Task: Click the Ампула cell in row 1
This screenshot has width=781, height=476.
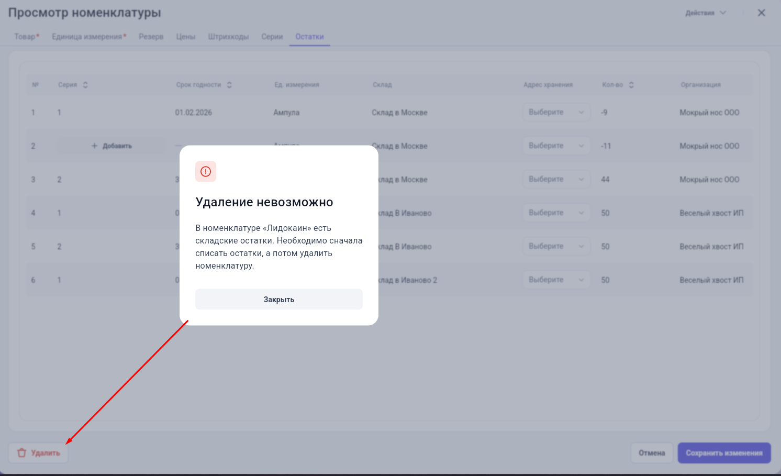Action: tap(286, 113)
